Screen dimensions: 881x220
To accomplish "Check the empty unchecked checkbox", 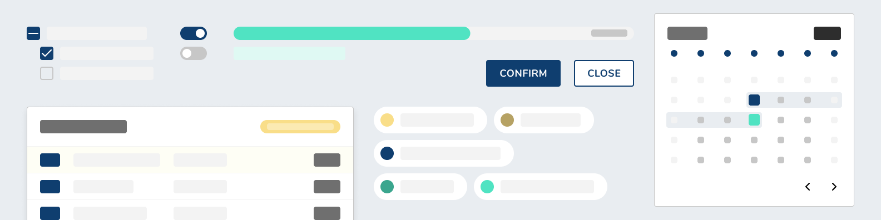I will tap(47, 73).
